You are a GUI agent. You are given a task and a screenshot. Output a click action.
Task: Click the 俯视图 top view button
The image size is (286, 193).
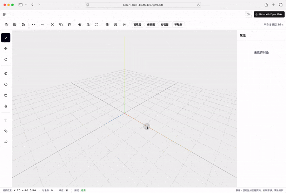pos(151,25)
